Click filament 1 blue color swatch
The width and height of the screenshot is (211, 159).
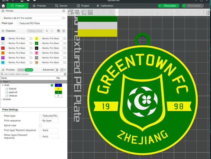tap(3, 38)
